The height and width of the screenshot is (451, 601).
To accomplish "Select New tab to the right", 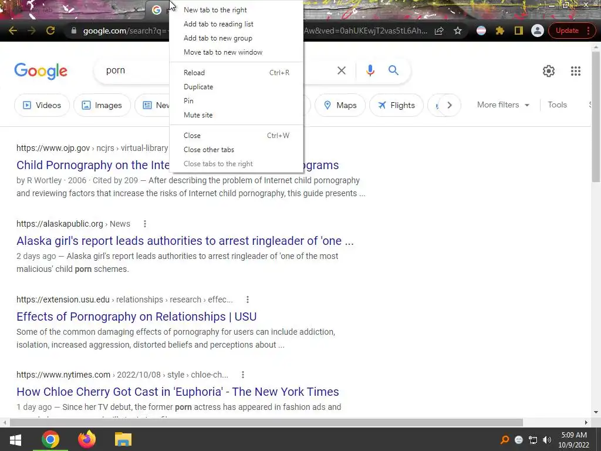I will click(236, 10).
